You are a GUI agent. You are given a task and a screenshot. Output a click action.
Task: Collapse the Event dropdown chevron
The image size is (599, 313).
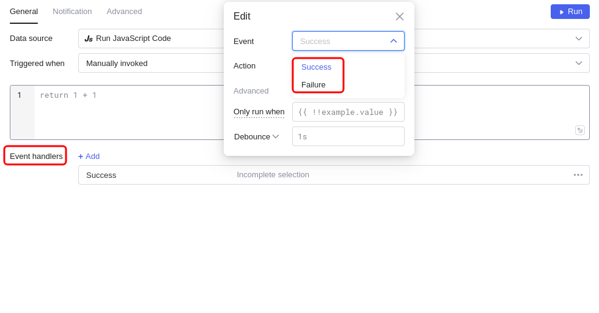(x=394, y=41)
